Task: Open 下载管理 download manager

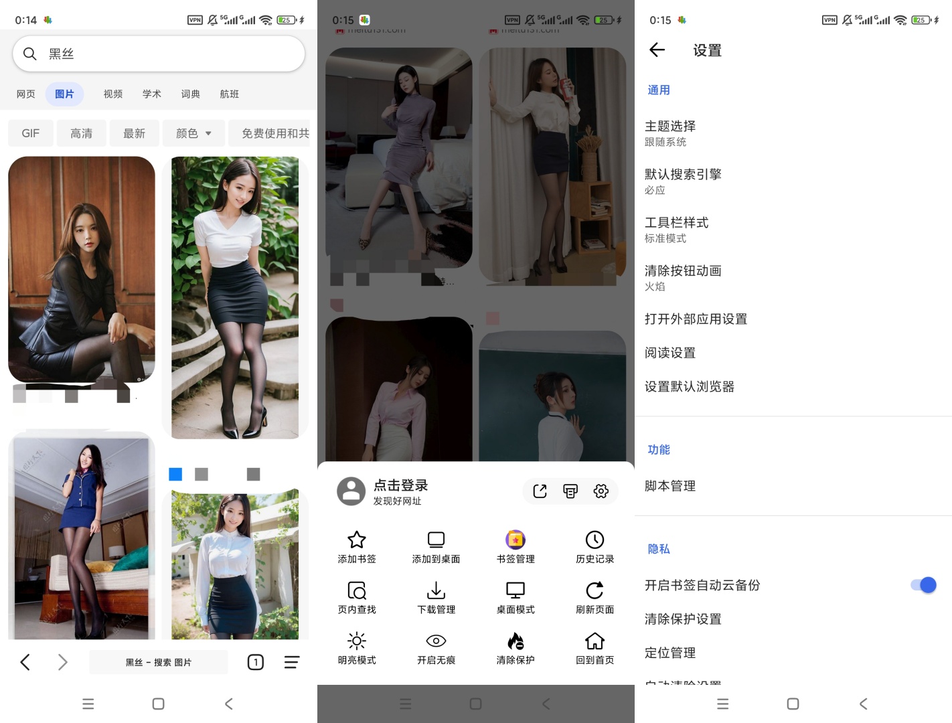Action: pos(436,590)
